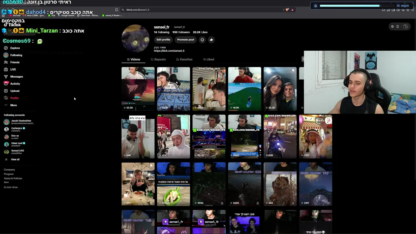Select the Profile item in the sidebar

(11, 98)
